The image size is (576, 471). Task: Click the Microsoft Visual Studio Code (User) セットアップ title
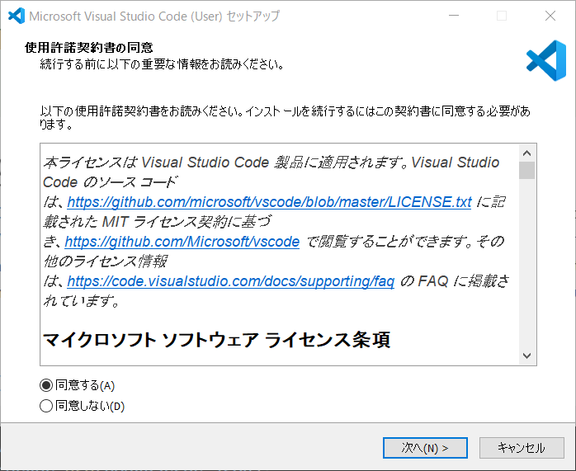(154, 16)
